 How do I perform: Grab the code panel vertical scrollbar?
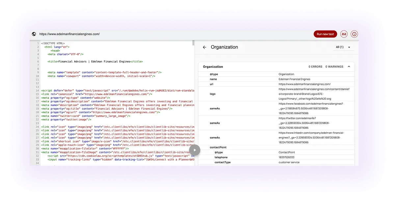tap(193, 43)
